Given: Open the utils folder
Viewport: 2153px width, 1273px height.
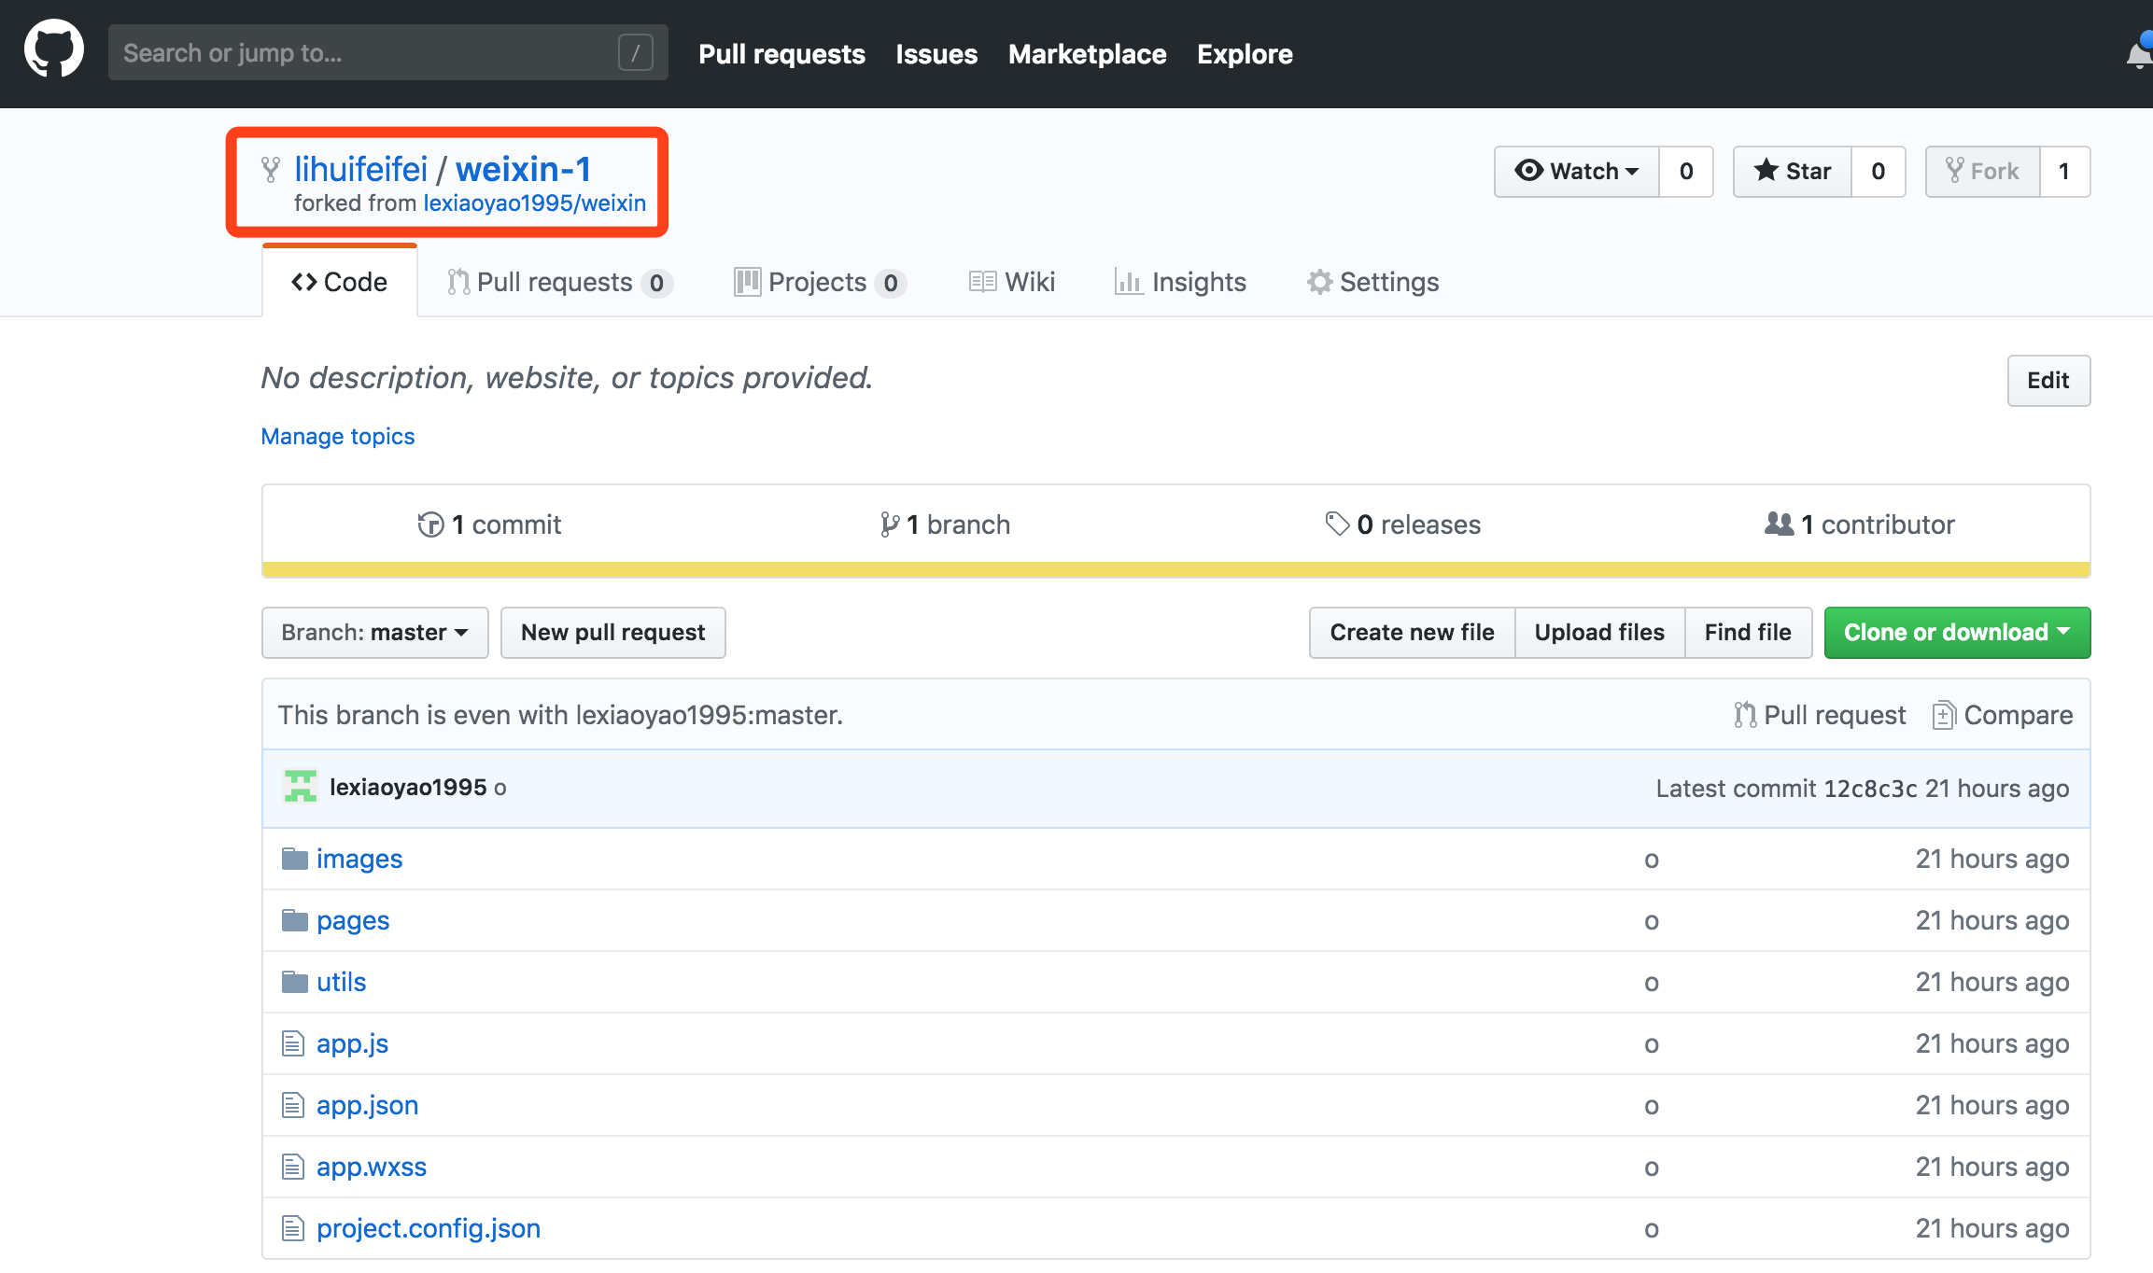Looking at the screenshot, I should click(x=341, y=982).
